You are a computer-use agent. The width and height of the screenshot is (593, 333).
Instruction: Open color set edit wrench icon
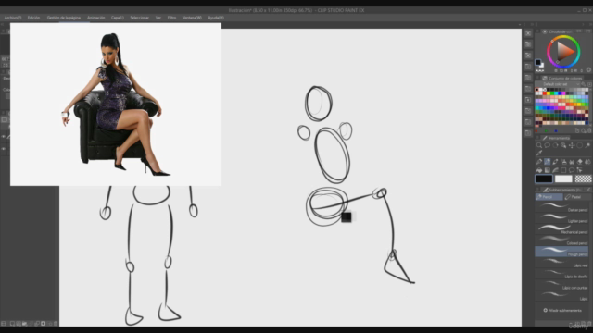click(584, 84)
